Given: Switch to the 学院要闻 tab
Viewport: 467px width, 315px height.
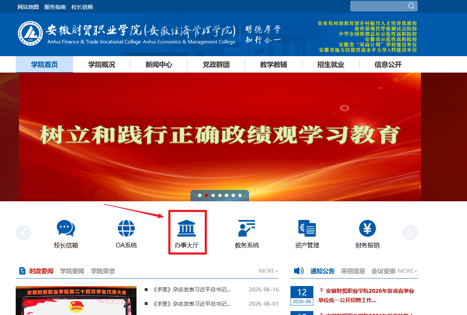Looking at the screenshot, I should tap(72, 271).
